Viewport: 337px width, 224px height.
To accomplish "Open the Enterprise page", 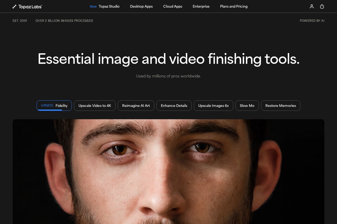I will pyautogui.click(x=201, y=6).
